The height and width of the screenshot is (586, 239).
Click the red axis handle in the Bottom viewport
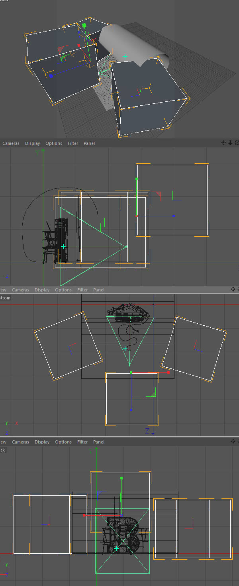point(168,372)
